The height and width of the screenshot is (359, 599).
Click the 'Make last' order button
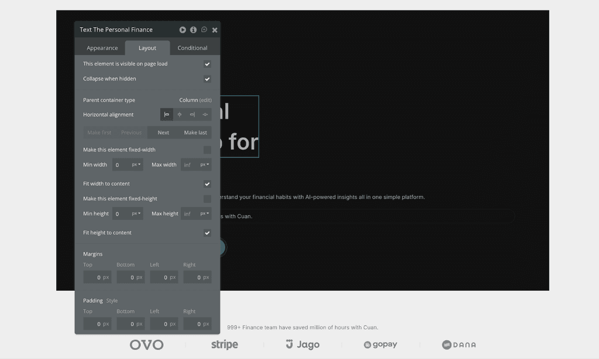click(x=195, y=133)
